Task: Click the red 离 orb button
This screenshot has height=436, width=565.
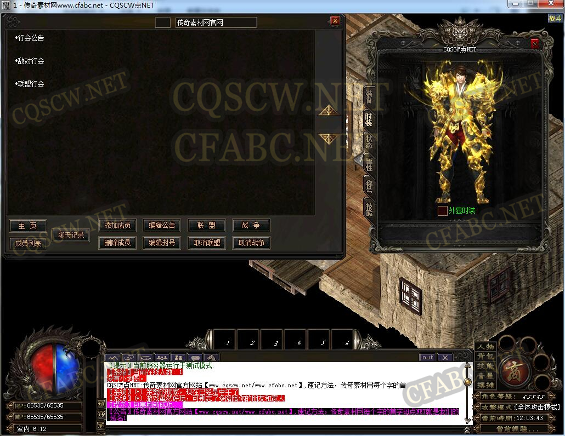Action: click(514, 371)
